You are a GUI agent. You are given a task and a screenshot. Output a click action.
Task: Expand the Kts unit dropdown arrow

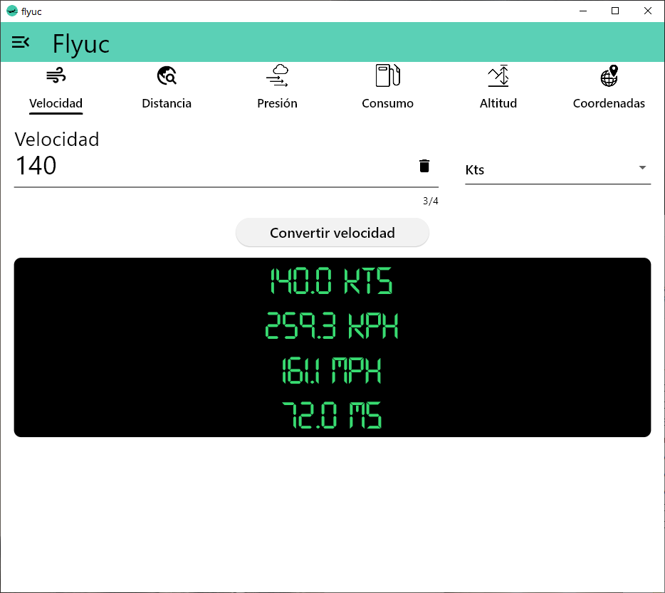point(642,167)
